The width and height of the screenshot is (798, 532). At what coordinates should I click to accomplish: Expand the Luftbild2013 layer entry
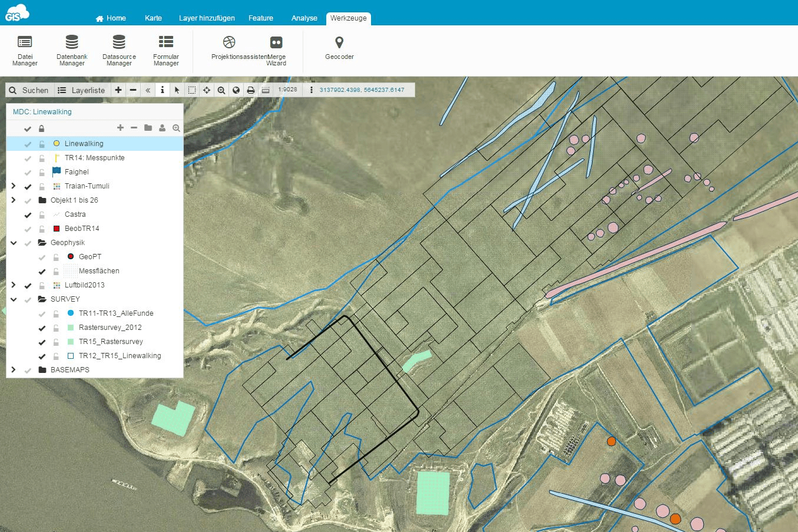coord(13,285)
